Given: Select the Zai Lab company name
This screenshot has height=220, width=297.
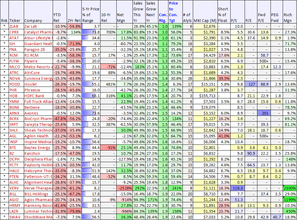Looking at the screenshot, I should [38, 26].
